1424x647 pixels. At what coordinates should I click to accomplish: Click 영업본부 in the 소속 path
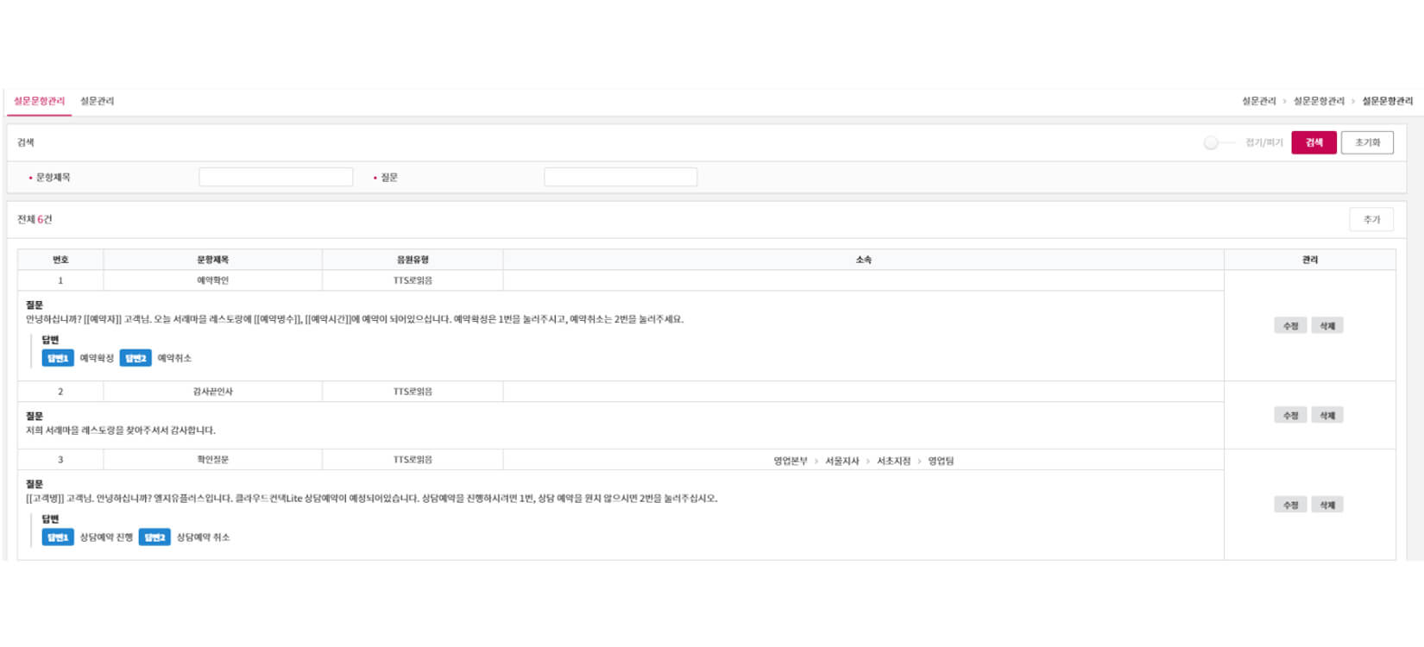pyautogui.click(x=790, y=461)
